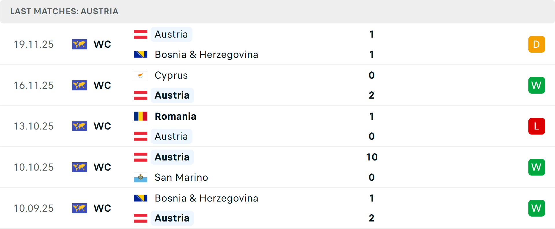The height and width of the screenshot is (229, 555).
Task: Click the WC competition icon for 16.11.25
Action: click(79, 85)
